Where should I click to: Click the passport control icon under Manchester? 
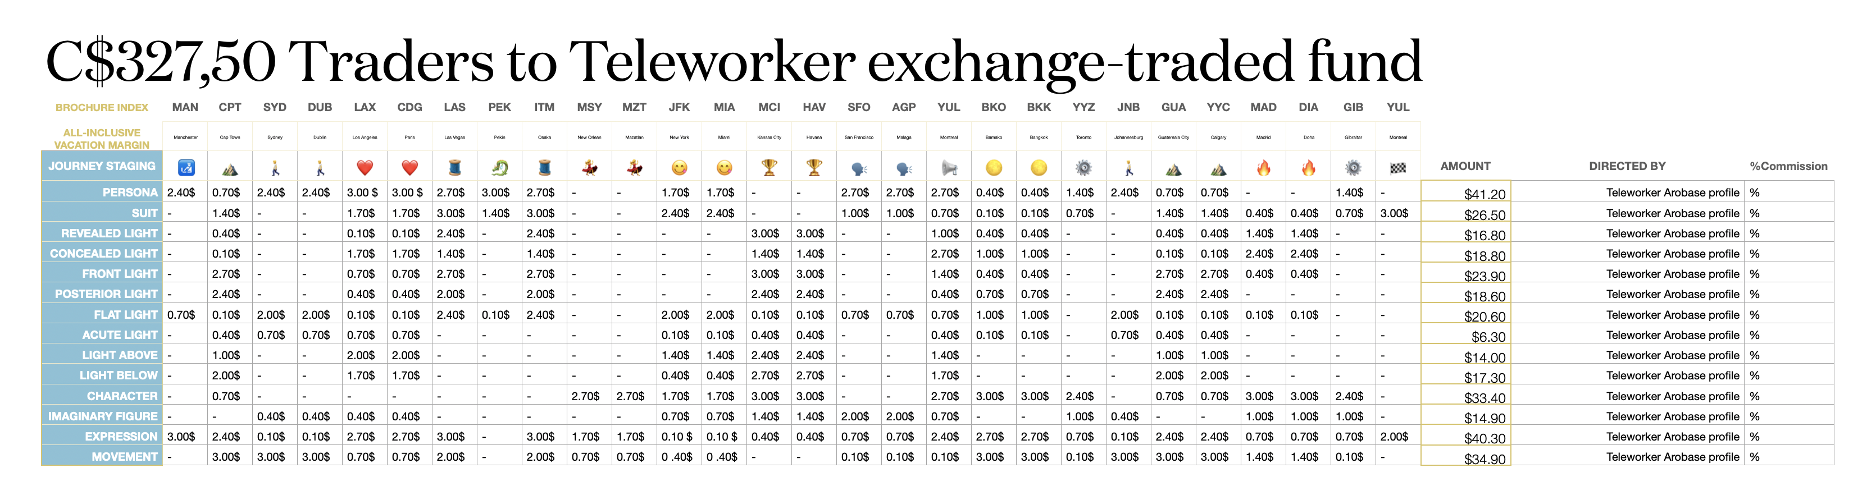pyautogui.click(x=186, y=168)
